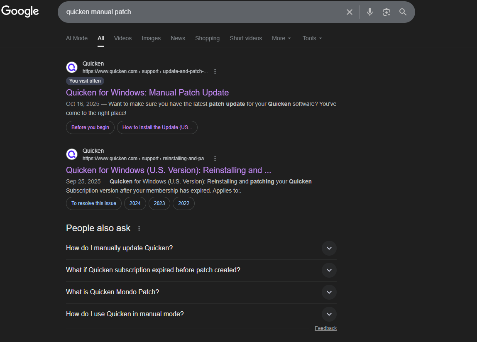Open the More search categories dropdown
Viewport: 477px width, 342px height.
[x=281, y=38]
